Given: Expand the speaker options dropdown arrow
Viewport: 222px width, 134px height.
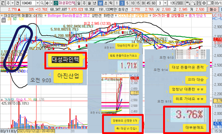Looking at the screenshot, I should coord(51,3).
